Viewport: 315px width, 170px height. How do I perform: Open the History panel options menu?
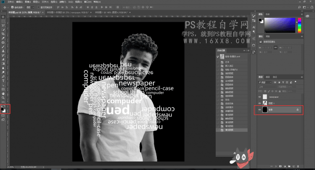(248, 50)
